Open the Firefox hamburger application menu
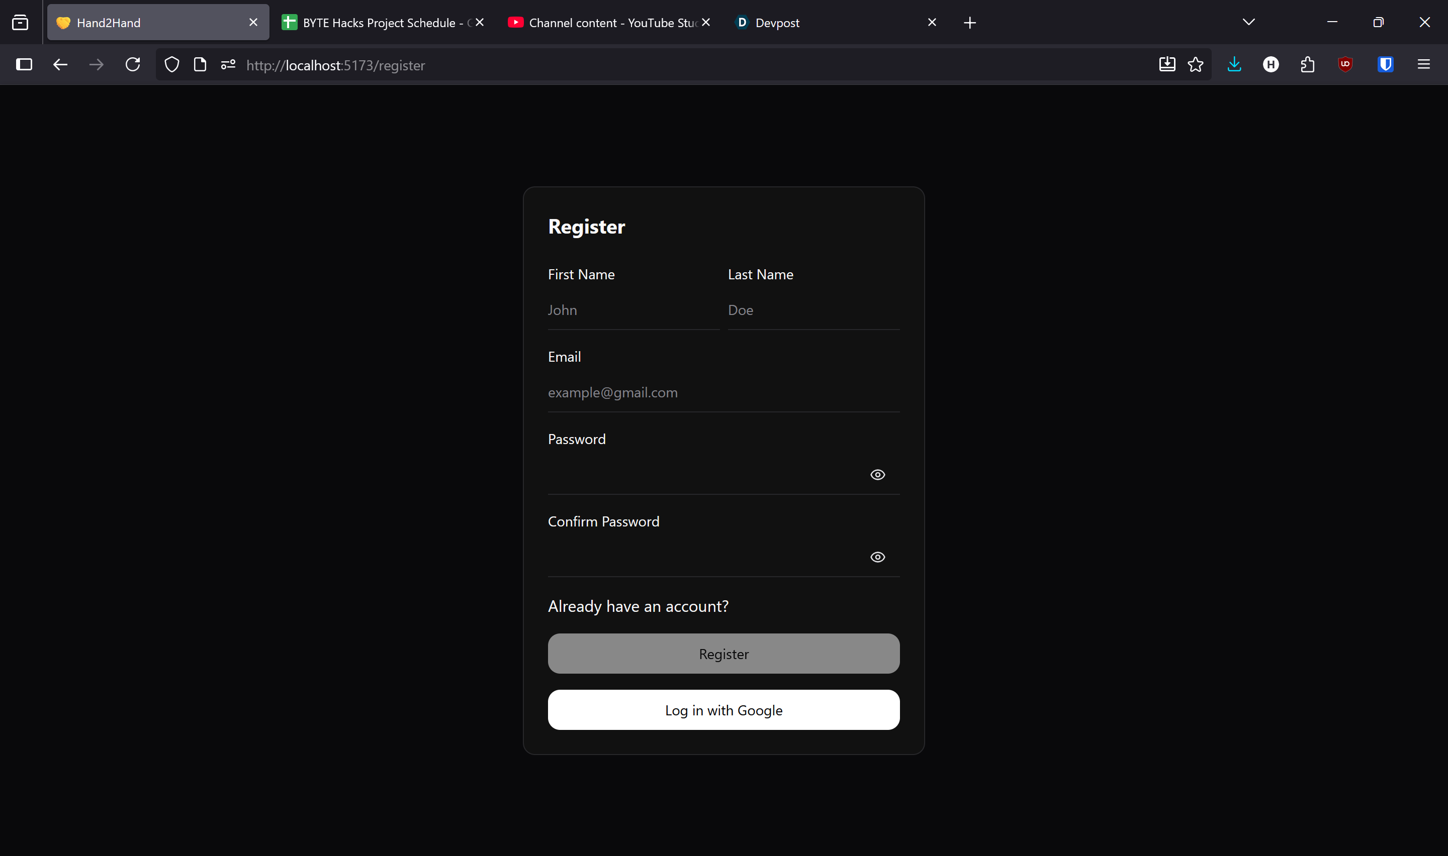Viewport: 1448px width, 856px height. tap(1423, 65)
